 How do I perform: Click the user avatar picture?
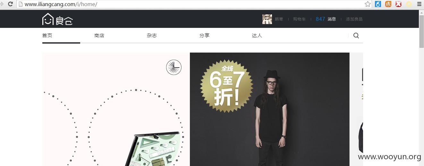[x=267, y=19]
